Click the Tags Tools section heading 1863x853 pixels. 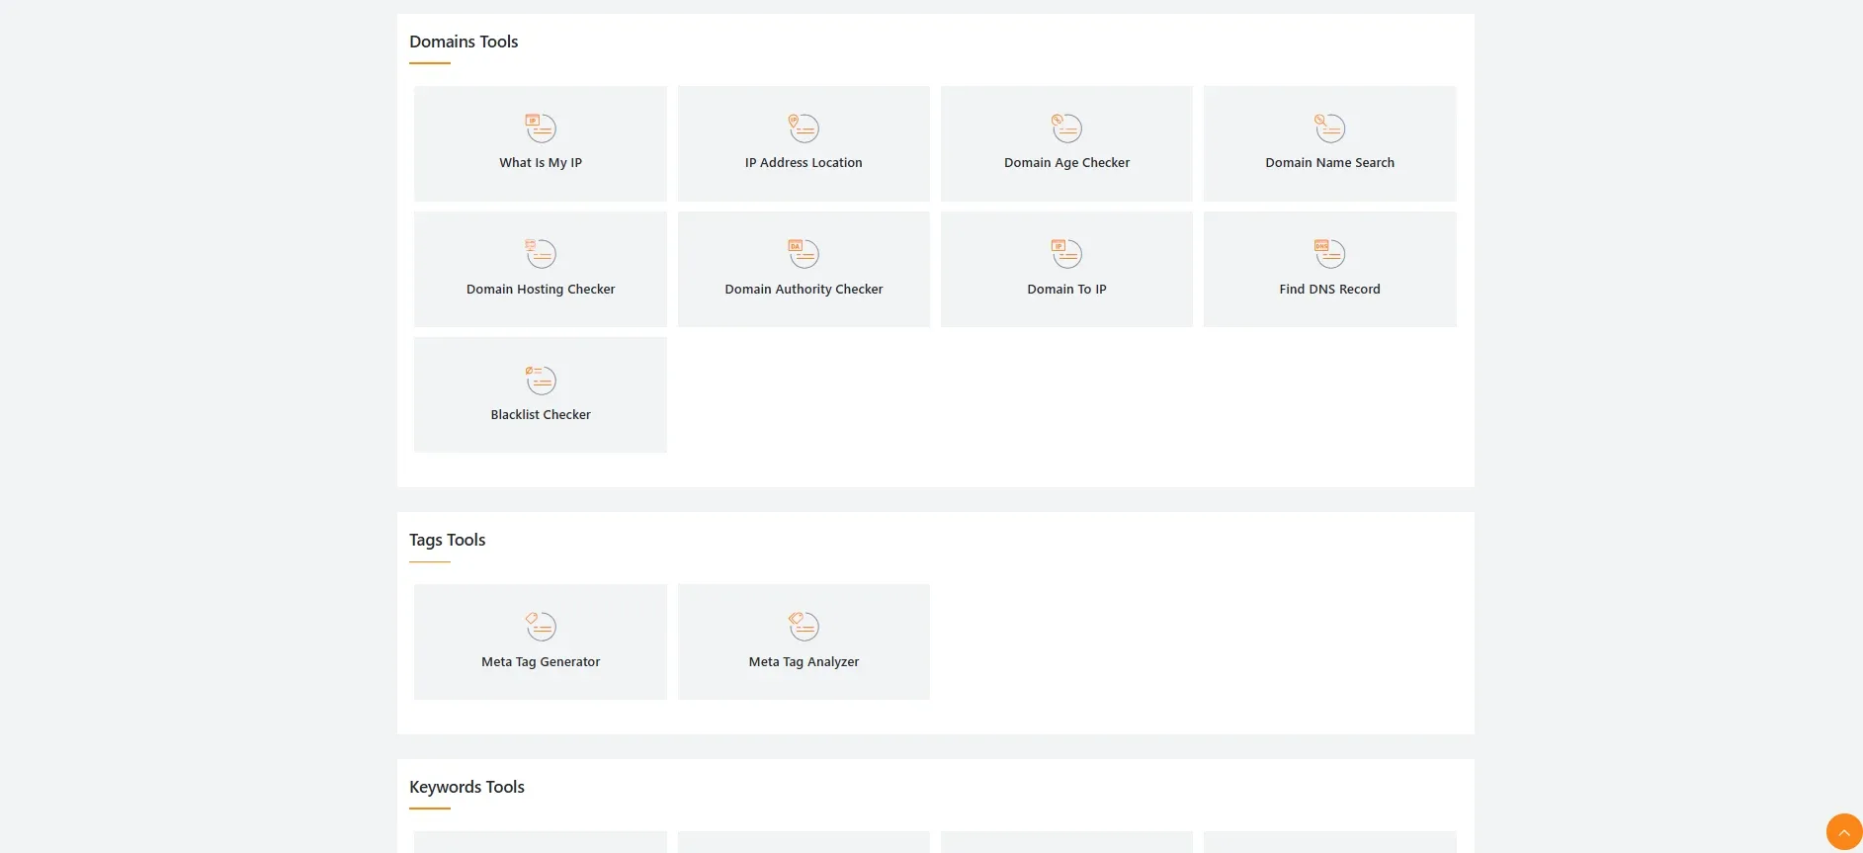(448, 540)
